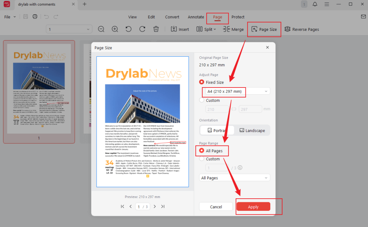This screenshot has height=227, width=368.
Task: Enable the Custom size option
Action: 201,100
